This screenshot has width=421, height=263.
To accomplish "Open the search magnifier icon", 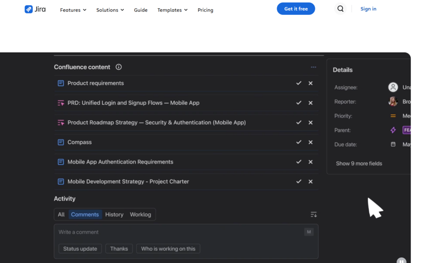I will [x=340, y=9].
